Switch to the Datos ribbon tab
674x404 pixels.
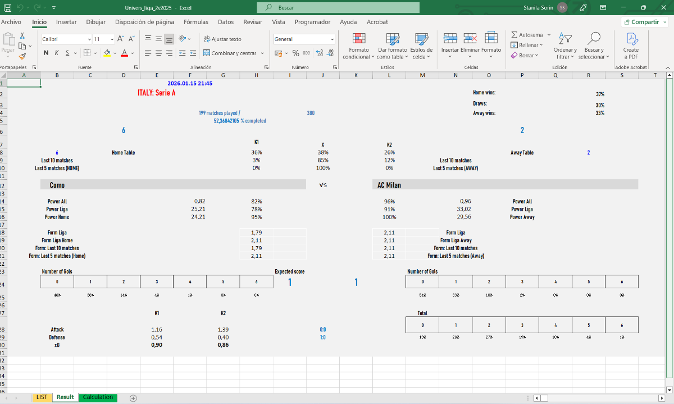[x=226, y=22]
